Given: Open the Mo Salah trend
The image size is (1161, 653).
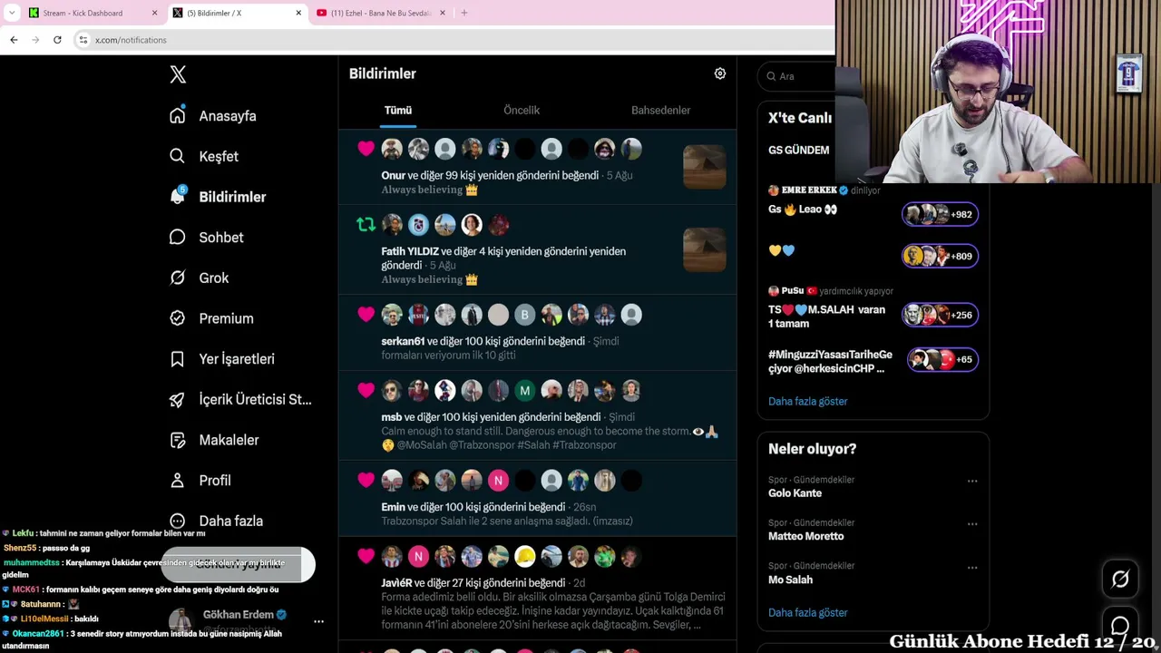Looking at the screenshot, I should coord(790,580).
